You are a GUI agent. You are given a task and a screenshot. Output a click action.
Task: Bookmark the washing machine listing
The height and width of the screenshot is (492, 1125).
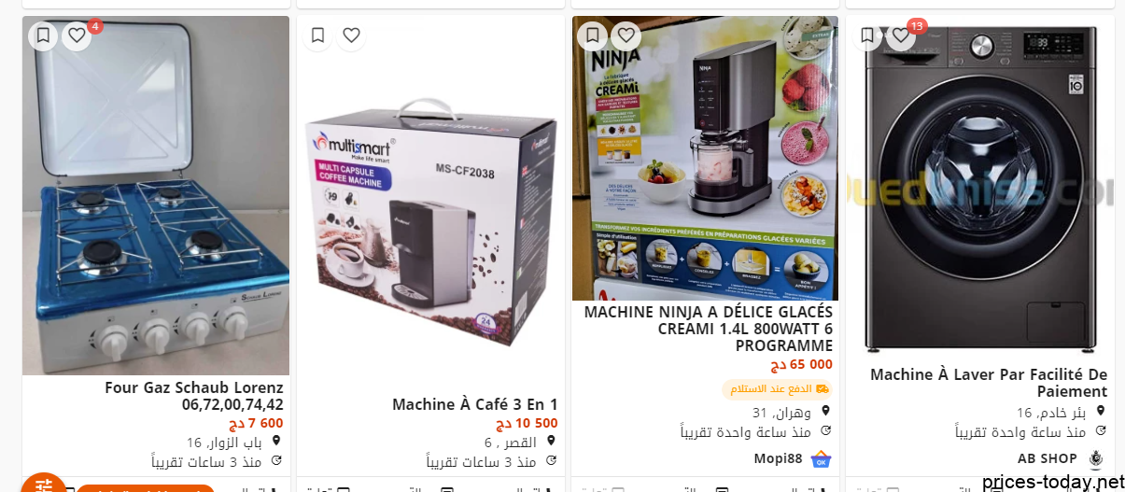tap(866, 35)
